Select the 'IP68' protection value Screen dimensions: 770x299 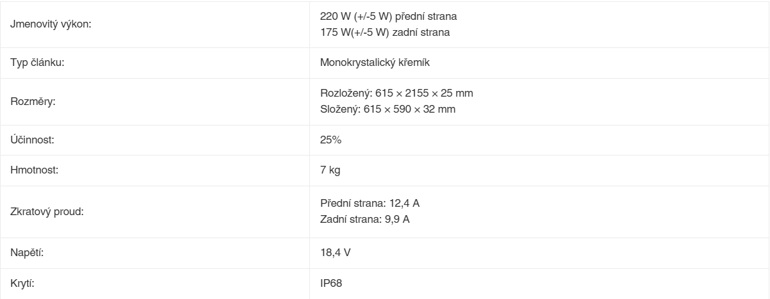coord(331,283)
